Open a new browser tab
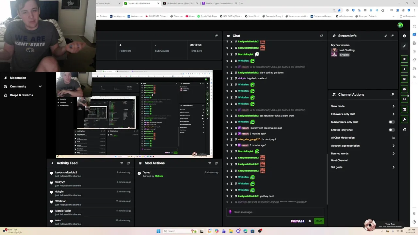418x235 pixels. click(242, 3)
